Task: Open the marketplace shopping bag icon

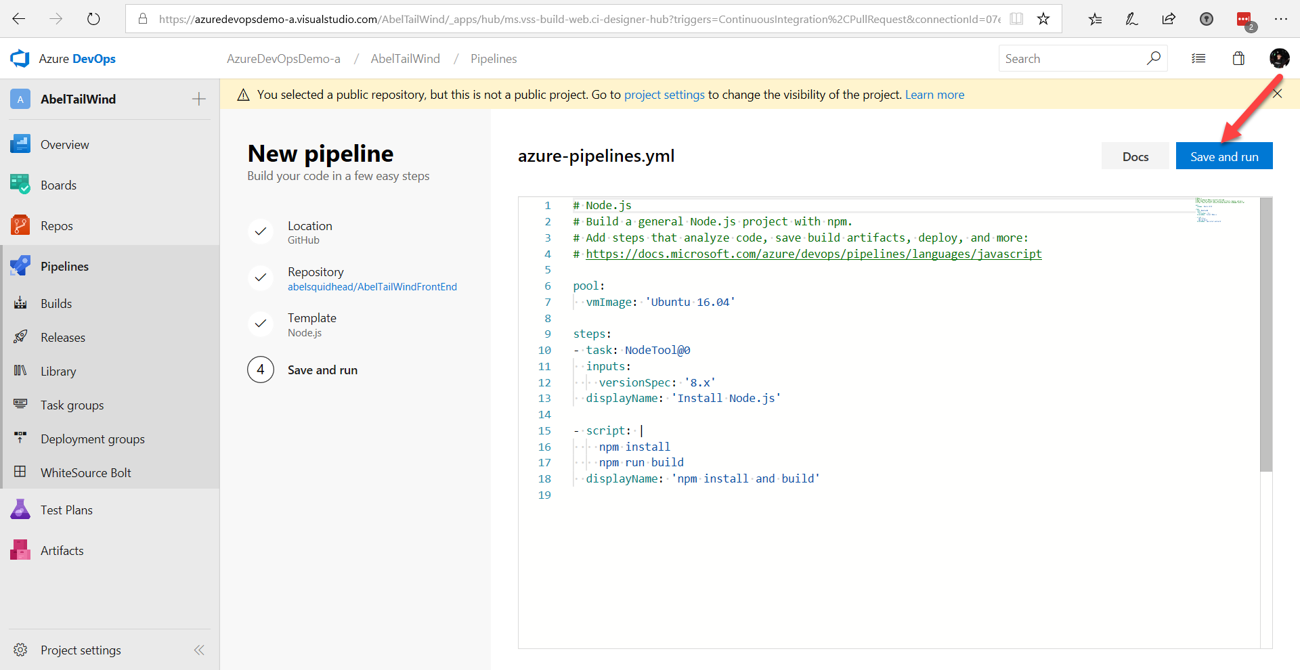Action: point(1238,59)
